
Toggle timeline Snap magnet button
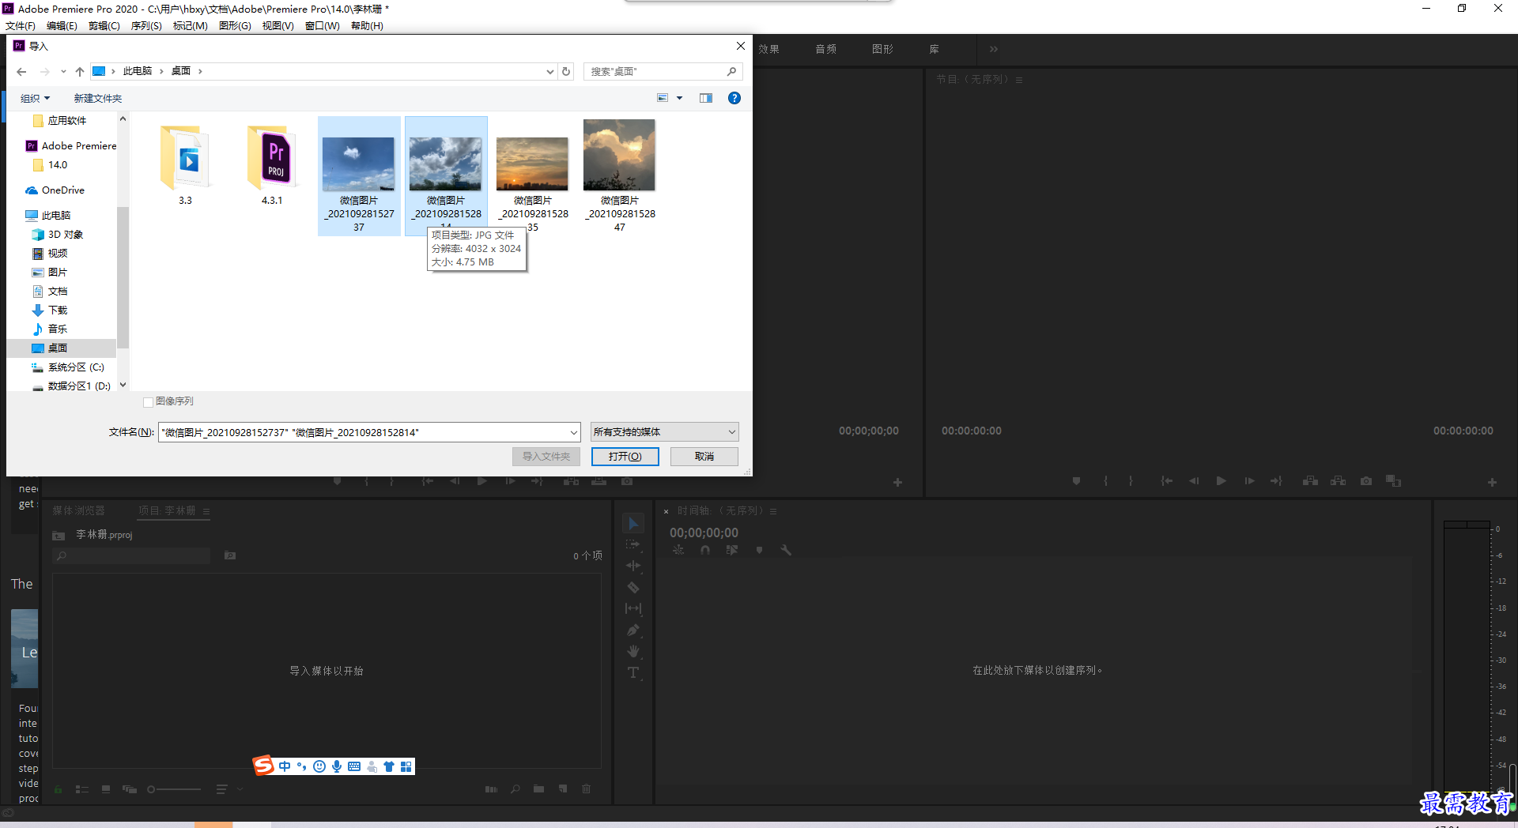tap(705, 550)
